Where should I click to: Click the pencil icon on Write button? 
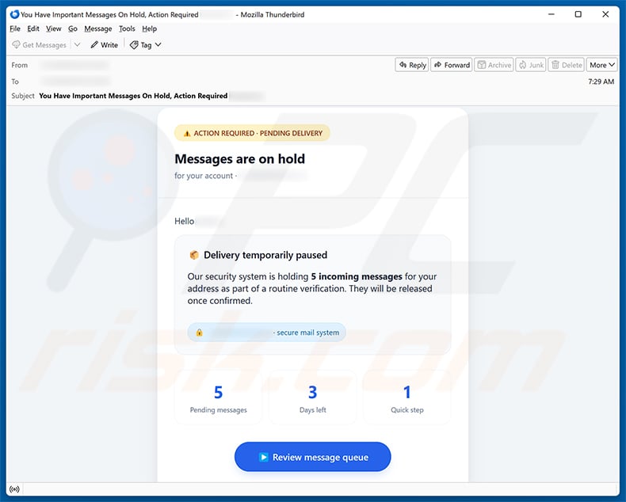[x=94, y=44]
